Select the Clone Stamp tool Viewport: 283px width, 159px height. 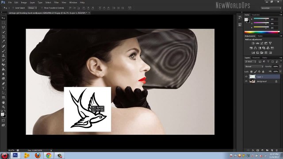click(4, 56)
